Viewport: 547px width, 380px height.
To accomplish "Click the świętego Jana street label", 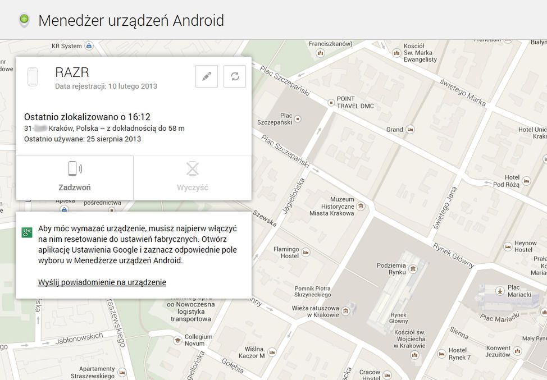I will click(x=444, y=208).
